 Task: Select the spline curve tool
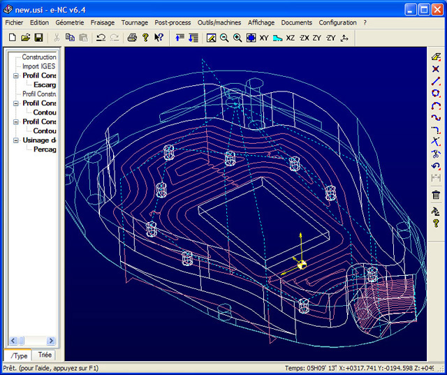click(x=436, y=117)
